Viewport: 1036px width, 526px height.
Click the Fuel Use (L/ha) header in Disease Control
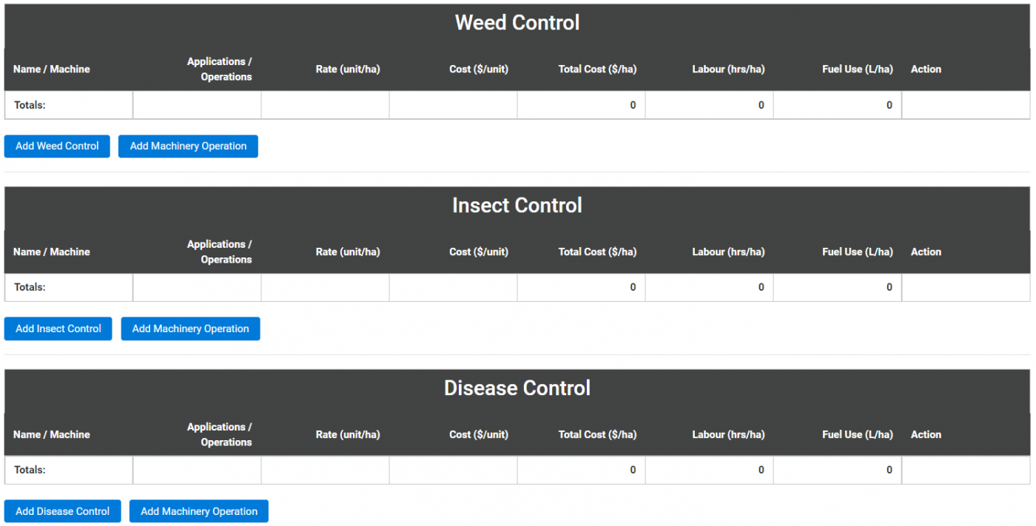tap(857, 434)
